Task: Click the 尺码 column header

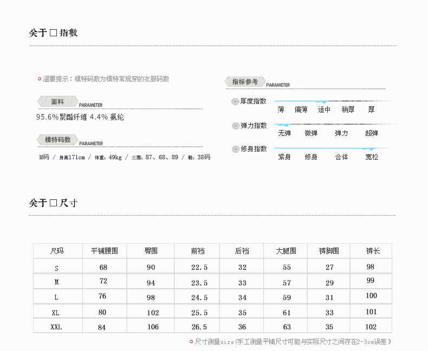Action: click(57, 251)
